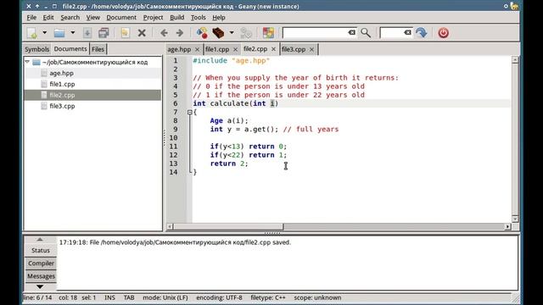Click the horizontal scrollbar right arrow

(507, 227)
